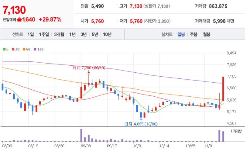
Task: Click the current price 7,130 headline
Action: pos(14,10)
